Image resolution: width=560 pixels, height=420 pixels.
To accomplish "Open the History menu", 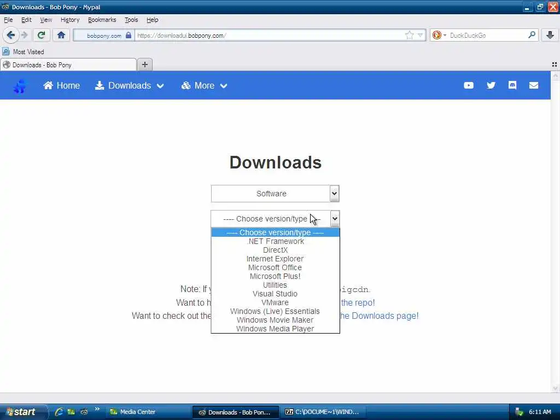I will [x=69, y=20].
